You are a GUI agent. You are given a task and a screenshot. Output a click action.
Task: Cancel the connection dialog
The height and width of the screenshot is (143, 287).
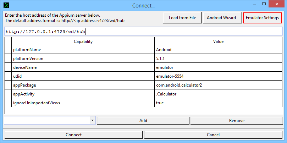pos(213,135)
